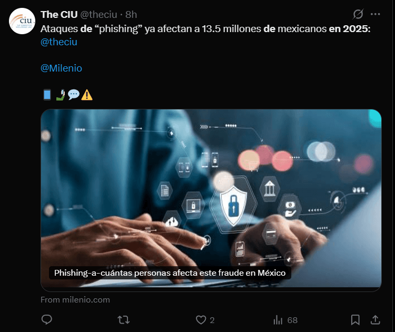Click The CIU display name

coord(59,15)
